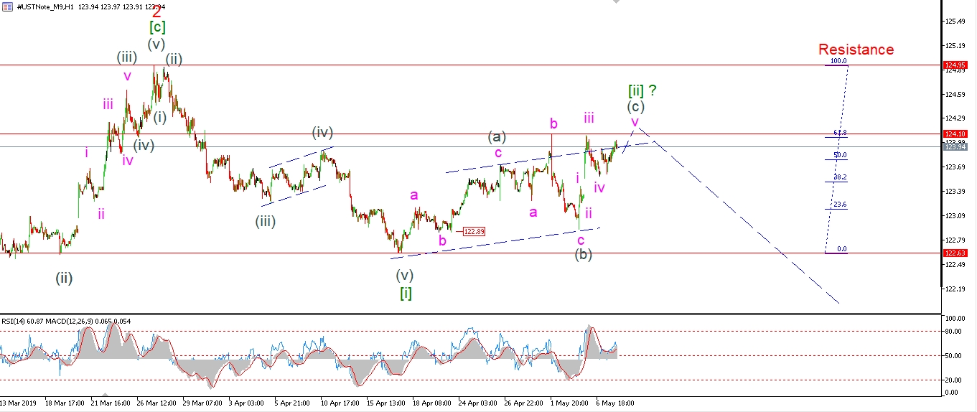Image resolution: width=977 pixels, height=412 pixels.
Task: Click the chart window icon beside #USTNote_M9
Action: [x=7, y=7]
